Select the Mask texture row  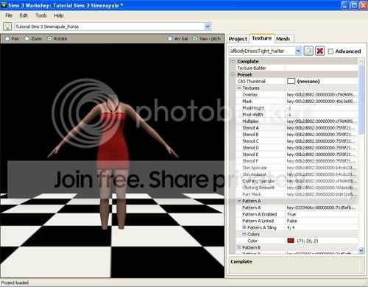coord(297,101)
